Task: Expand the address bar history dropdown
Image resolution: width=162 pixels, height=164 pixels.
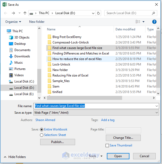Action: point(93,13)
